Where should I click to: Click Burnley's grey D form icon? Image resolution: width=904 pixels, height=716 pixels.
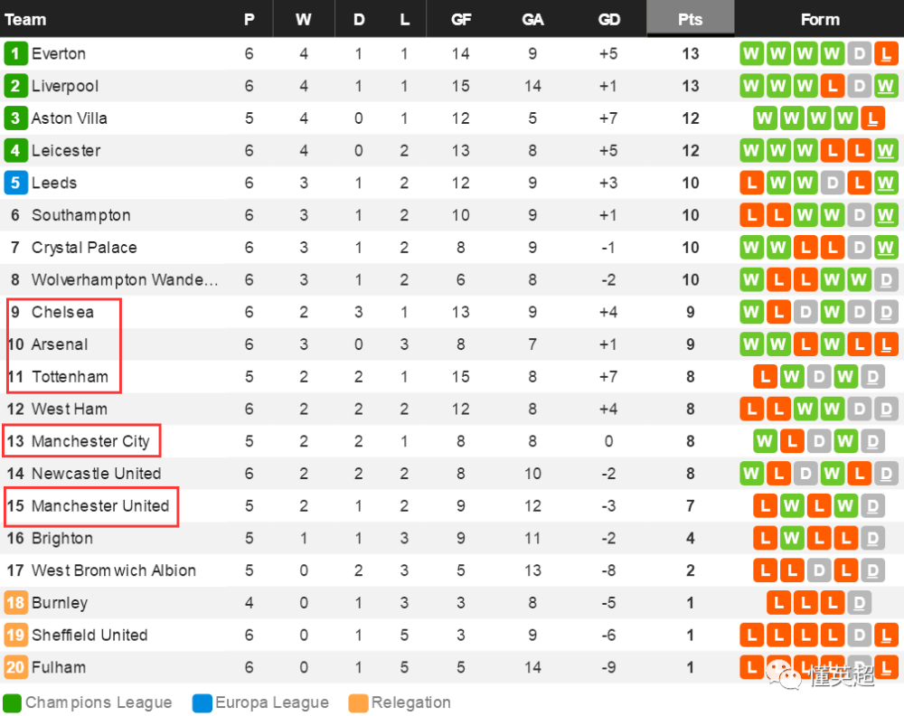859,602
